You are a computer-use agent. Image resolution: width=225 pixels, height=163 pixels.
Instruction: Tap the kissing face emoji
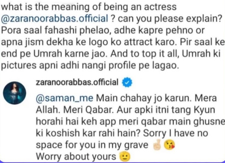169,145
